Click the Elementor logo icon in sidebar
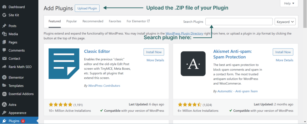 pyautogui.click(x=4, y=77)
